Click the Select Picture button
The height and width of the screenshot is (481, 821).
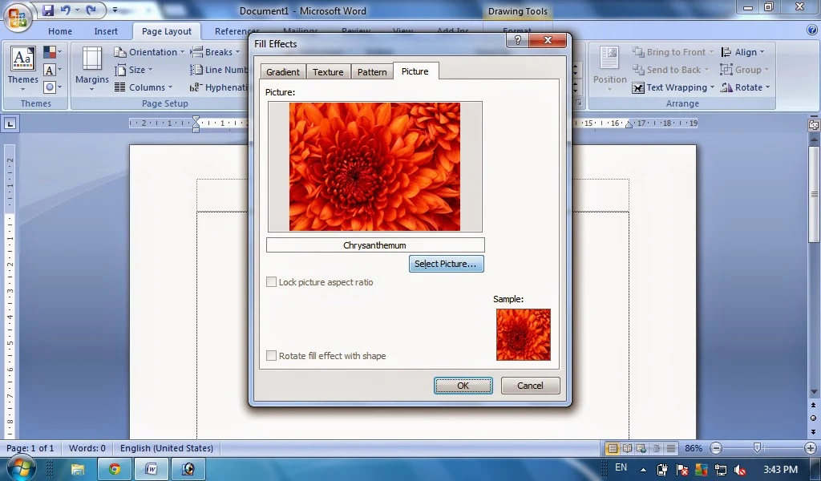[x=446, y=264]
